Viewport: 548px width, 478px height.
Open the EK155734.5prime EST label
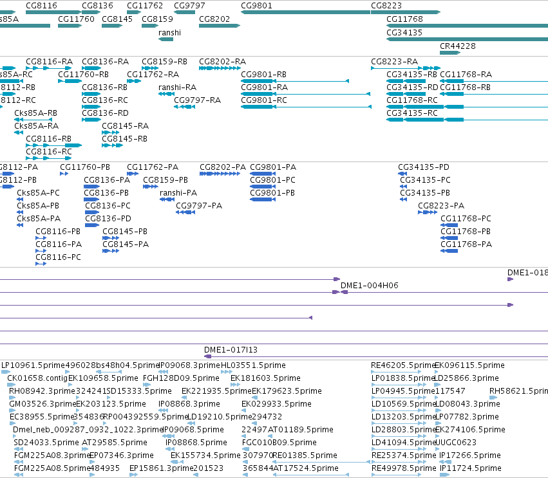point(205,455)
